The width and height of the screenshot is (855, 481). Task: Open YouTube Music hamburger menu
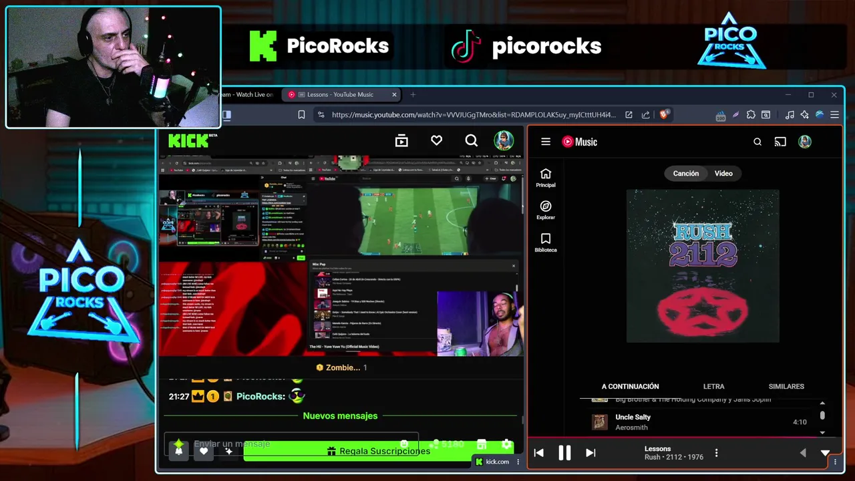(x=546, y=142)
